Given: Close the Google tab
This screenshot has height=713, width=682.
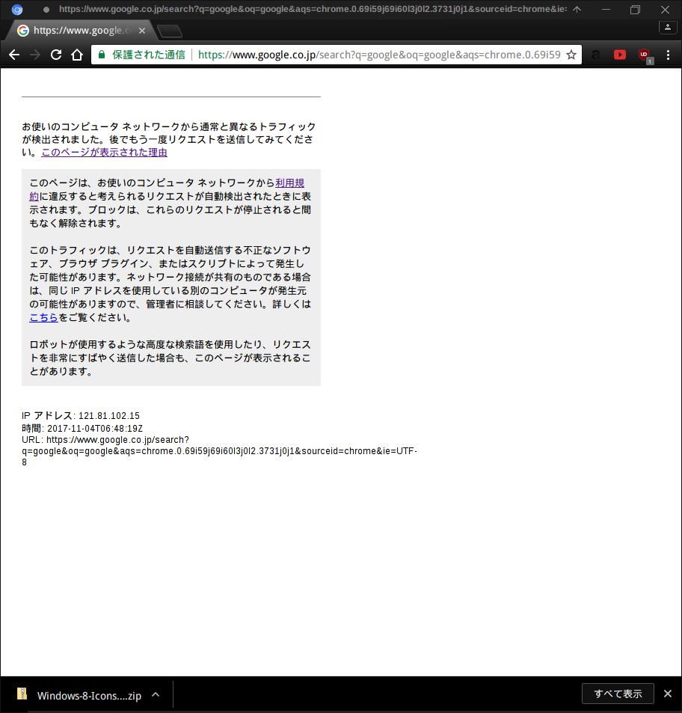Looking at the screenshot, I should coord(142,31).
